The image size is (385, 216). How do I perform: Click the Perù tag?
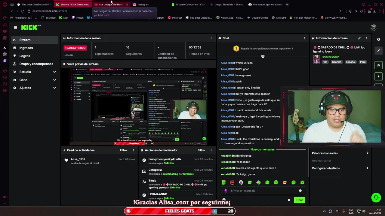(x=363, y=62)
